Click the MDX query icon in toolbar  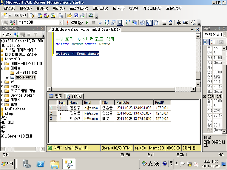pyautogui.click(x=40, y=15)
